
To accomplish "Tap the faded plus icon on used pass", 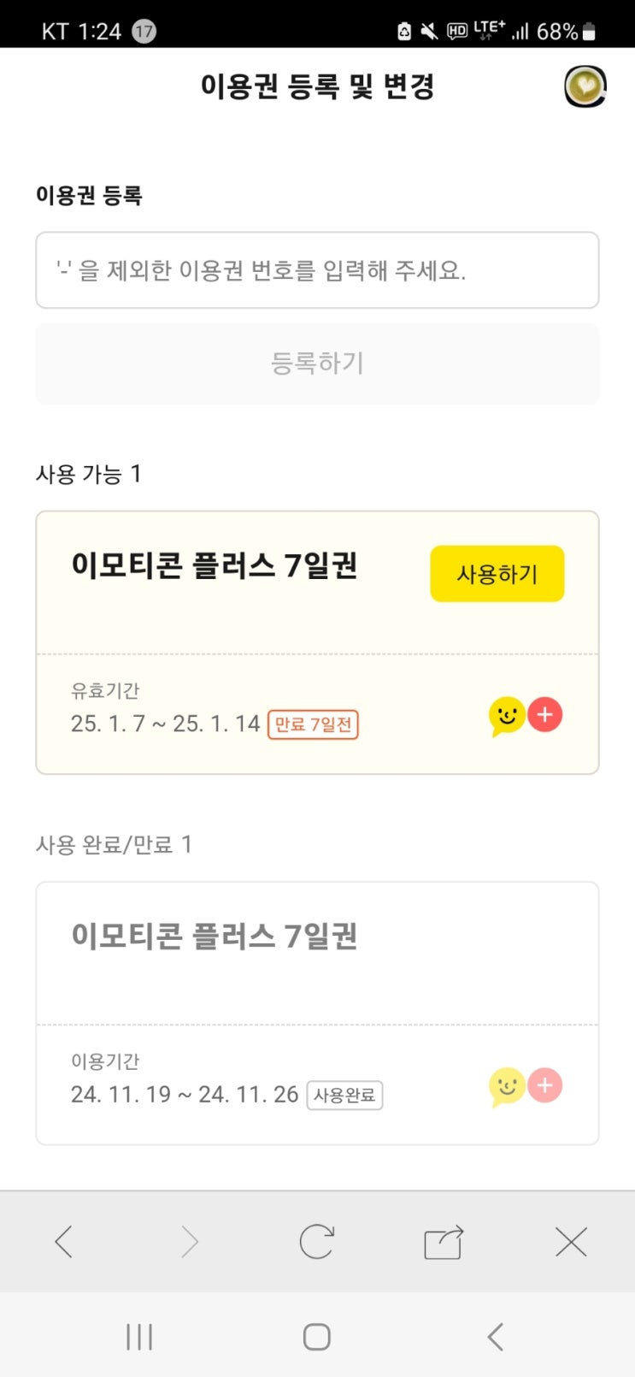I will [545, 1085].
